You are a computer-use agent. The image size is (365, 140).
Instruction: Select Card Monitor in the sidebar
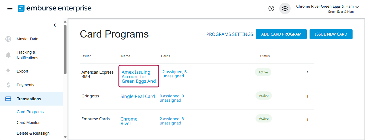(x=28, y=123)
